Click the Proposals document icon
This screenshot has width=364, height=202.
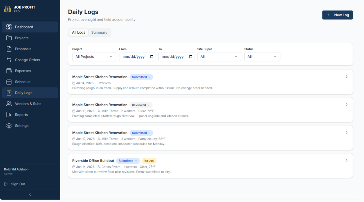[9, 49]
